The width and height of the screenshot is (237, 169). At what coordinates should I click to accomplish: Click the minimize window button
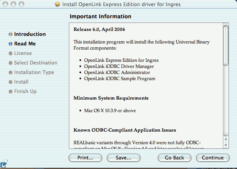coord(13,4)
